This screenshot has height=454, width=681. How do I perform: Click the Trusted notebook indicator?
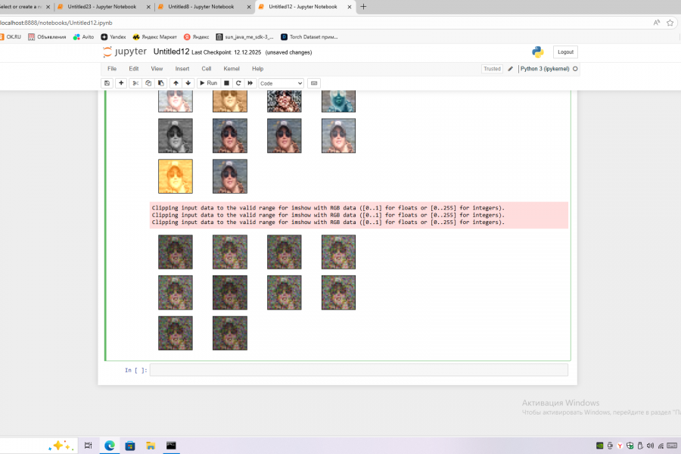pos(492,69)
